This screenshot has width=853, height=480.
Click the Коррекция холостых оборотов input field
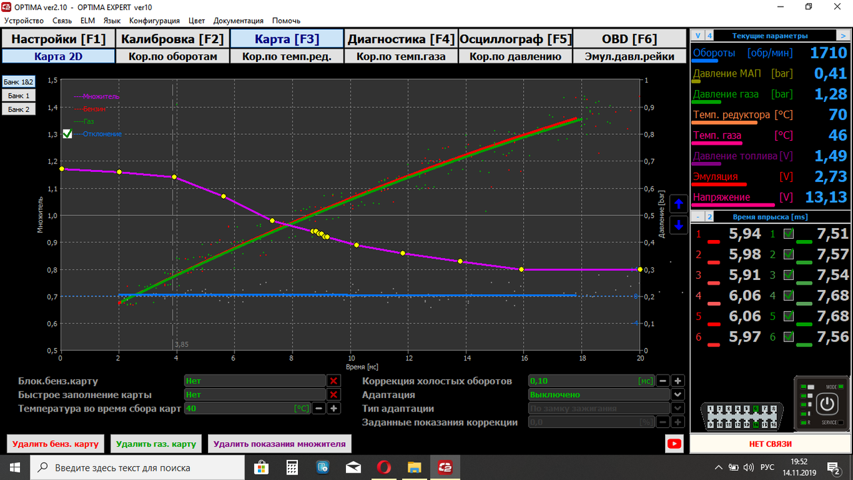(x=591, y=381)
